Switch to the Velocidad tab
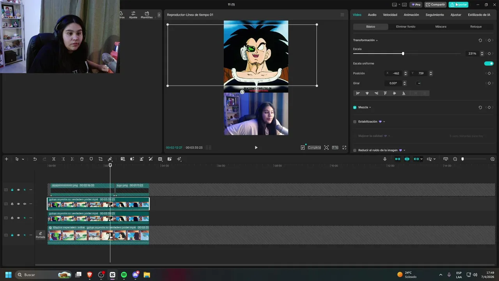 point(390,15)
